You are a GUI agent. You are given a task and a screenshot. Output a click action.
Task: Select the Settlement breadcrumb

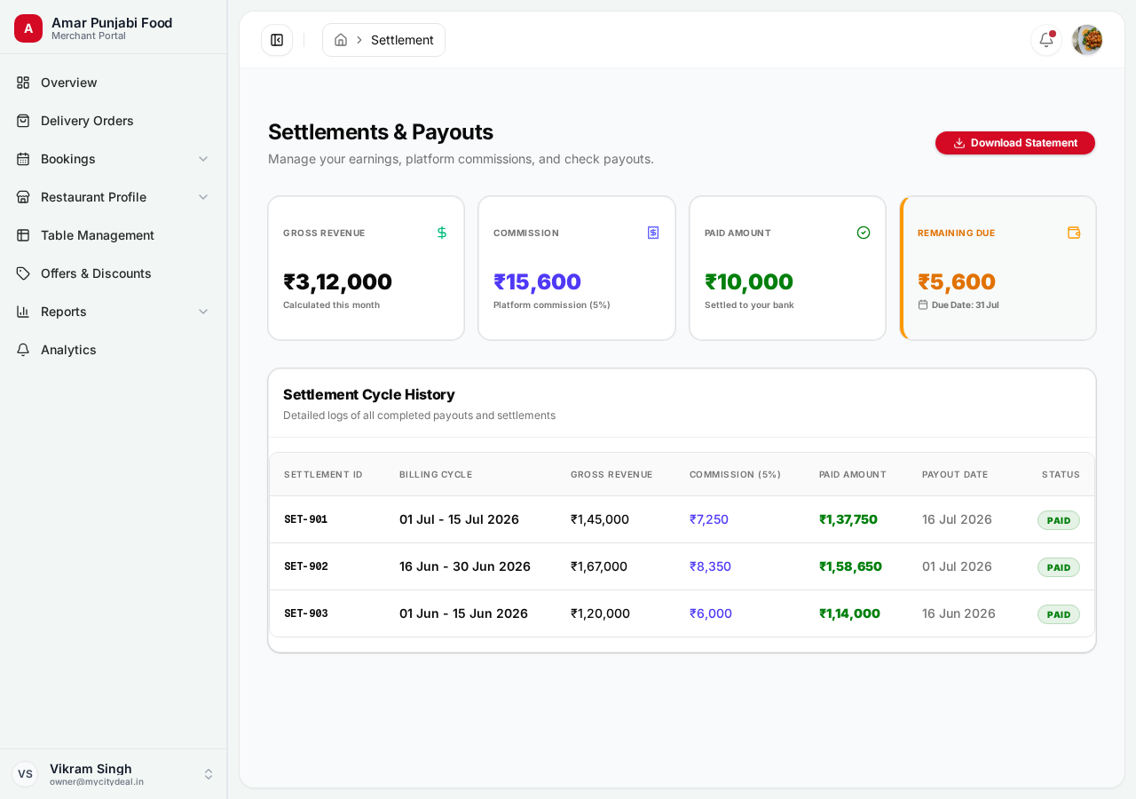click(x=402, y=40)
